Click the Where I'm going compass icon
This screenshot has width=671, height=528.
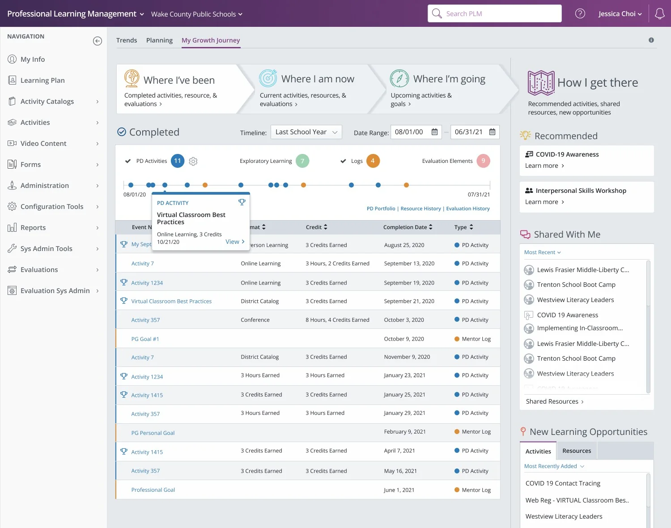pos(399,78)
